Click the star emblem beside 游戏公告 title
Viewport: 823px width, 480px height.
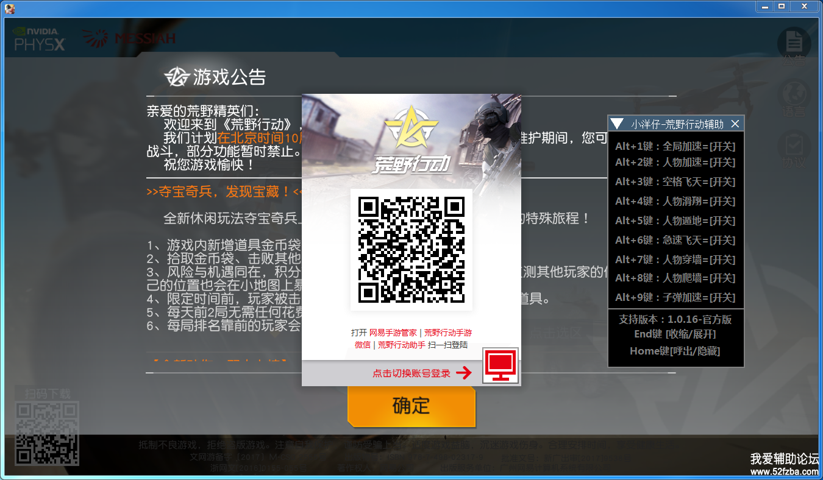[x=177, y=77]
